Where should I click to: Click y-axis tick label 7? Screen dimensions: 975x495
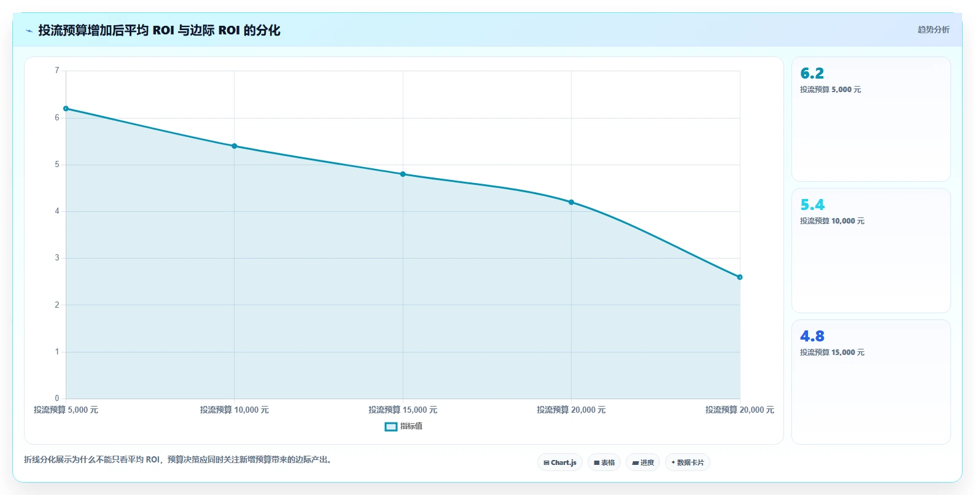[57, 71]
